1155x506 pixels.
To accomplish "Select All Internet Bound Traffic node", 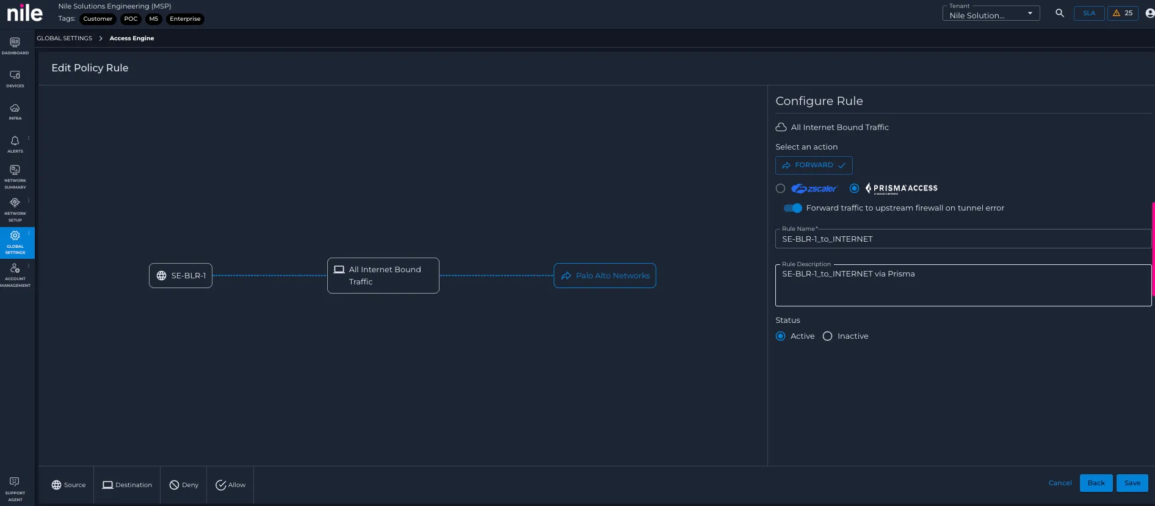I will coord(383,276).
